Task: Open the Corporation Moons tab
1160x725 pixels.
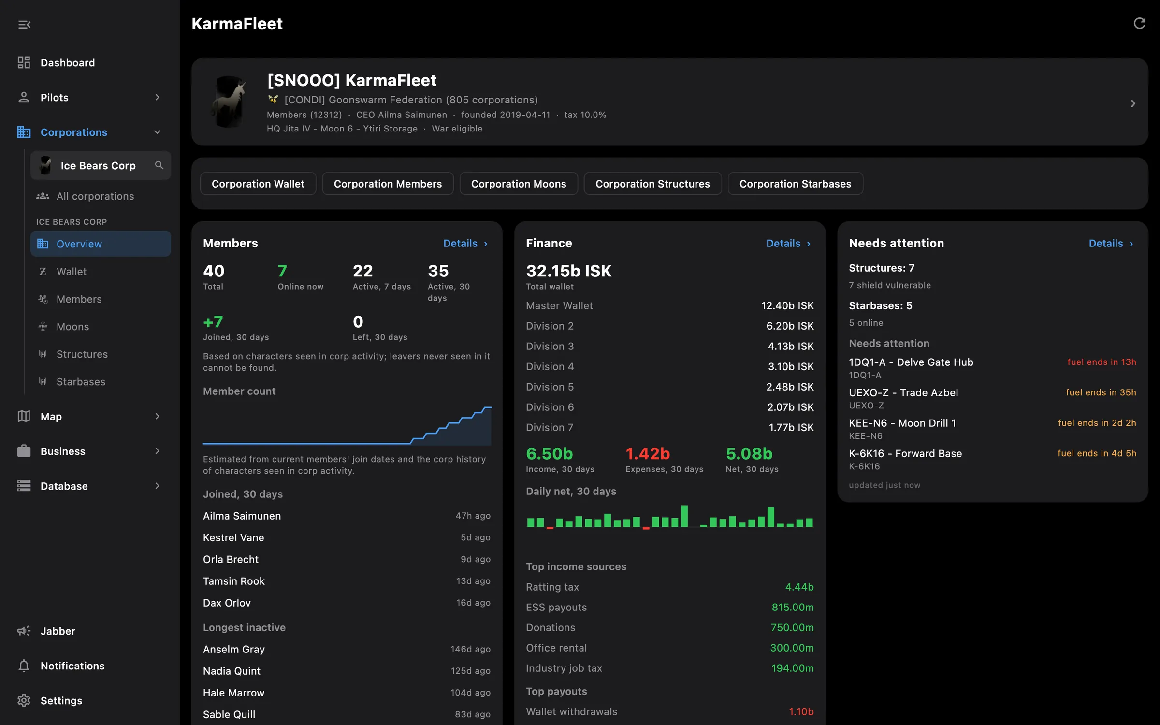Action: 519,184
